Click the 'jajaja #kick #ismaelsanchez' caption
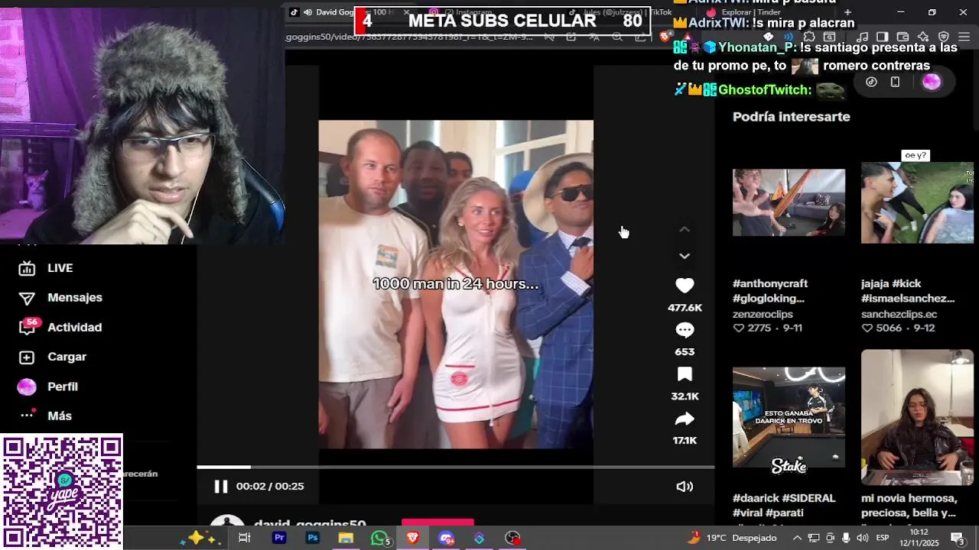 pyautogui.click(x=908, y=291)
